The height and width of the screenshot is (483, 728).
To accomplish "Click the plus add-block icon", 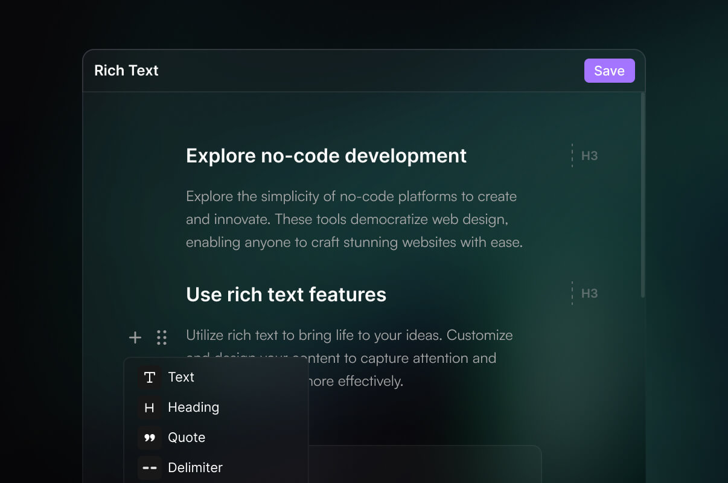I will (135, 337).
